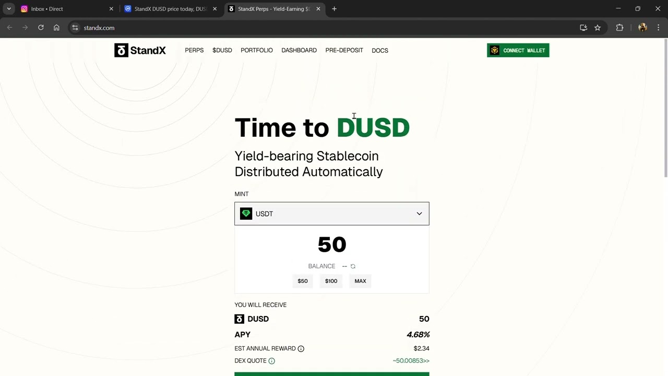The width and height of the screenshot is (668, 376).
Task: Switch to the StandX DUSD price today tab
Action: pyautogui.click(x=171, y=9)
